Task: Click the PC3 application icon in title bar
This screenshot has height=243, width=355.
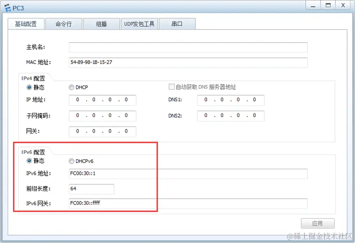Action: point(7,8)
